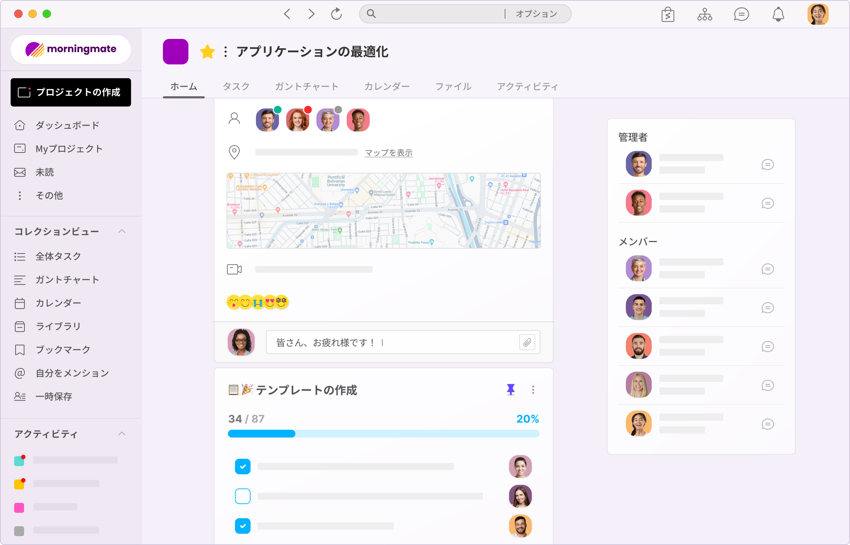Click the マップを表示 link
The height and width of the screenshot is (545, 850).
pyautogui.click(x=389, y=153)
